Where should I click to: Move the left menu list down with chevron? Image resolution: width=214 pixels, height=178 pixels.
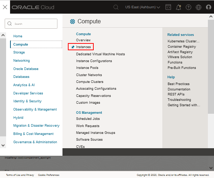(3, 145)
